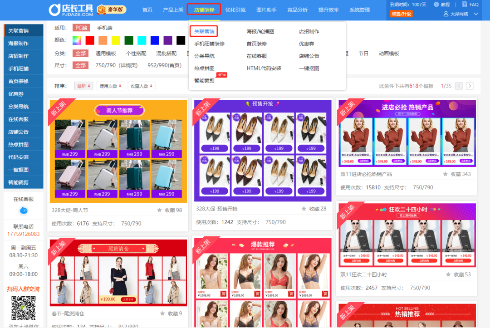Pick the dark green color swatch
This screenshot has width=490, height=328.
(129, 40)
